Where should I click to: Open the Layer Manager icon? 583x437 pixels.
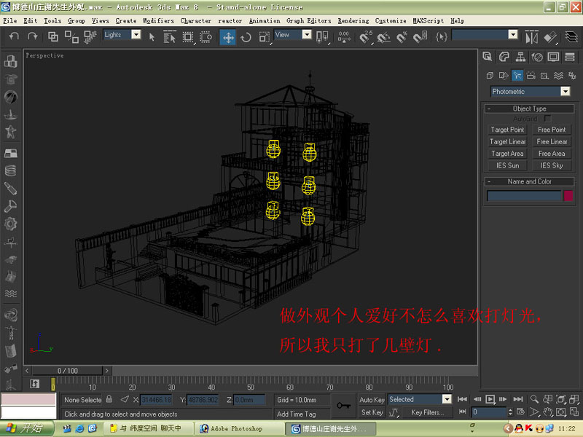tap(571, 37)
